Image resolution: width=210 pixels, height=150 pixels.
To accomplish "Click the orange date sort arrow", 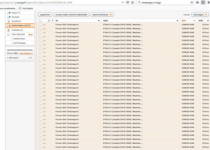I will point(194,21).
